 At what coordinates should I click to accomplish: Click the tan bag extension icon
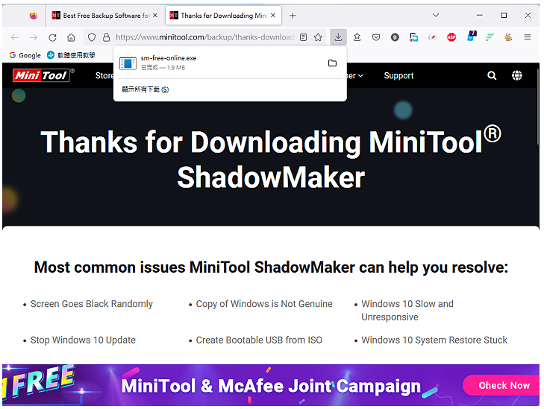[508, 37]
